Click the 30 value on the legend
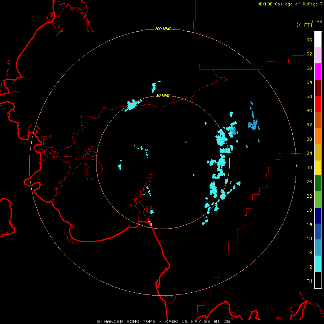Screen dimensions: 324x324 309,167
